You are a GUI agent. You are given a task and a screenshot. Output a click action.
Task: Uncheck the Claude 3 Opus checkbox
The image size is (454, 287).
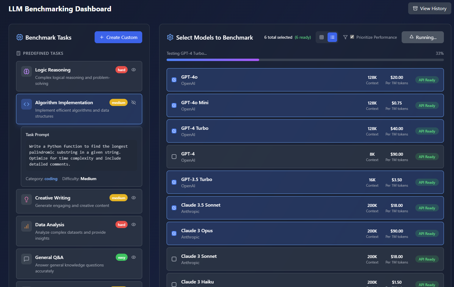point(174,233)
